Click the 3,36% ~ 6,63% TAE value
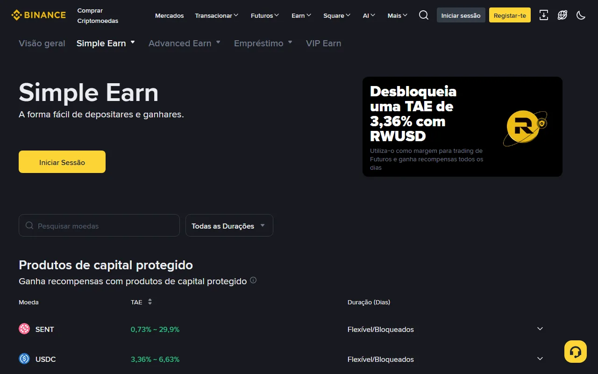This screenshot has width=598, height=374. pyautogui.click(x=155, y=359)
